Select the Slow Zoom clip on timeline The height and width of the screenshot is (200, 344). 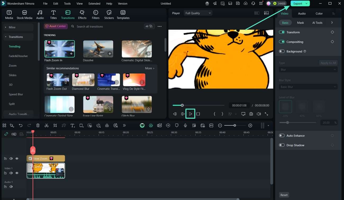pyautogui.click(x=46, y=159)
